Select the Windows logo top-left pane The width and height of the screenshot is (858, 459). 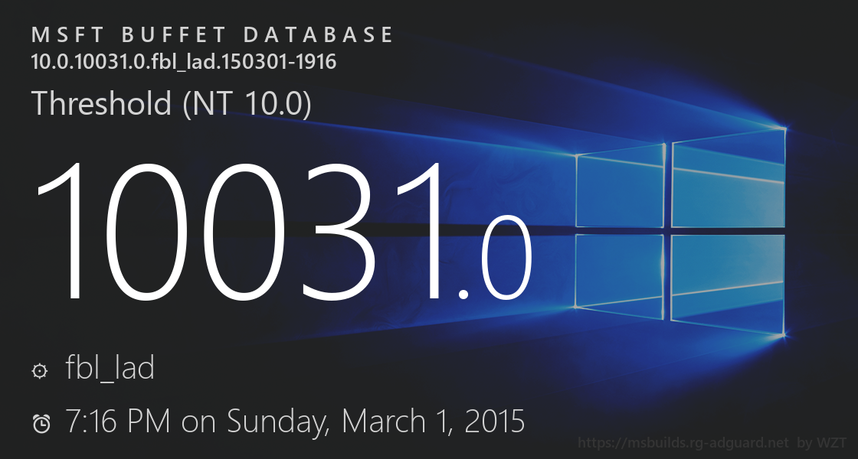[x=619, y=186]
